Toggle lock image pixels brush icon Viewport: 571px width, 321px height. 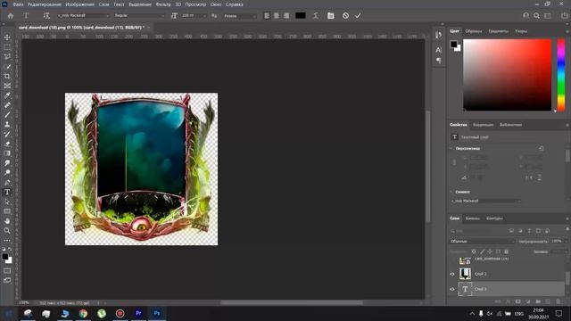482,251
